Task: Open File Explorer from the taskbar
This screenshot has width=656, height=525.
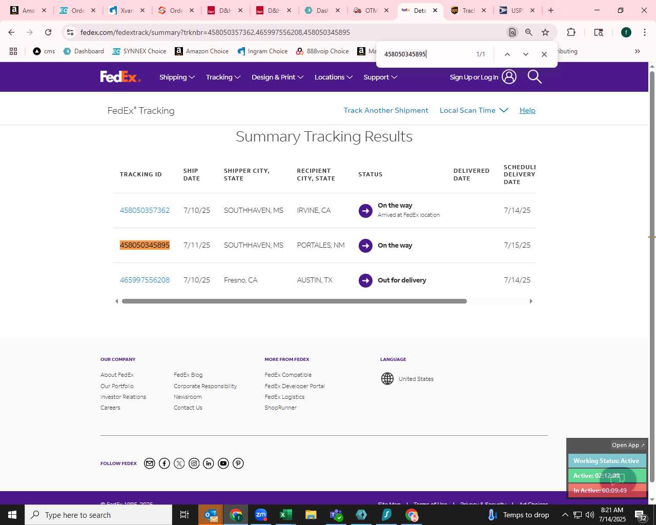Action: 311,515
